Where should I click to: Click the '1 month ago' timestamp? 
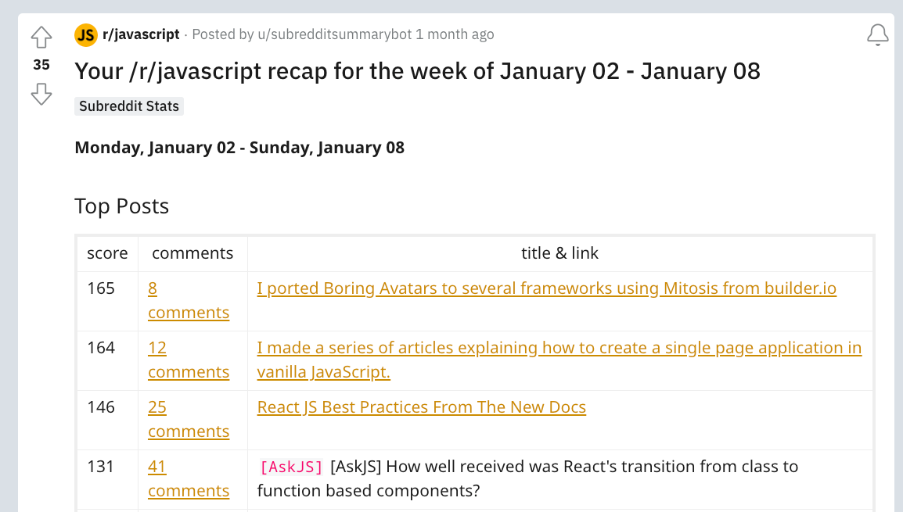(x=455, y=34)
